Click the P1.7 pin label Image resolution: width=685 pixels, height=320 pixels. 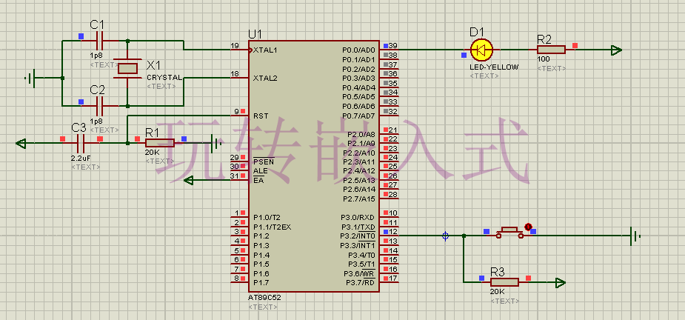pyautogui.click(x=261, y=283)
